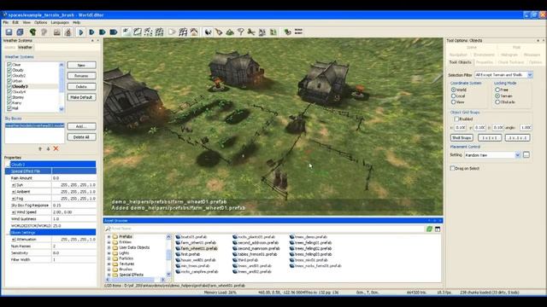
Task: Open the File menu
Action: tap(6, 22)
